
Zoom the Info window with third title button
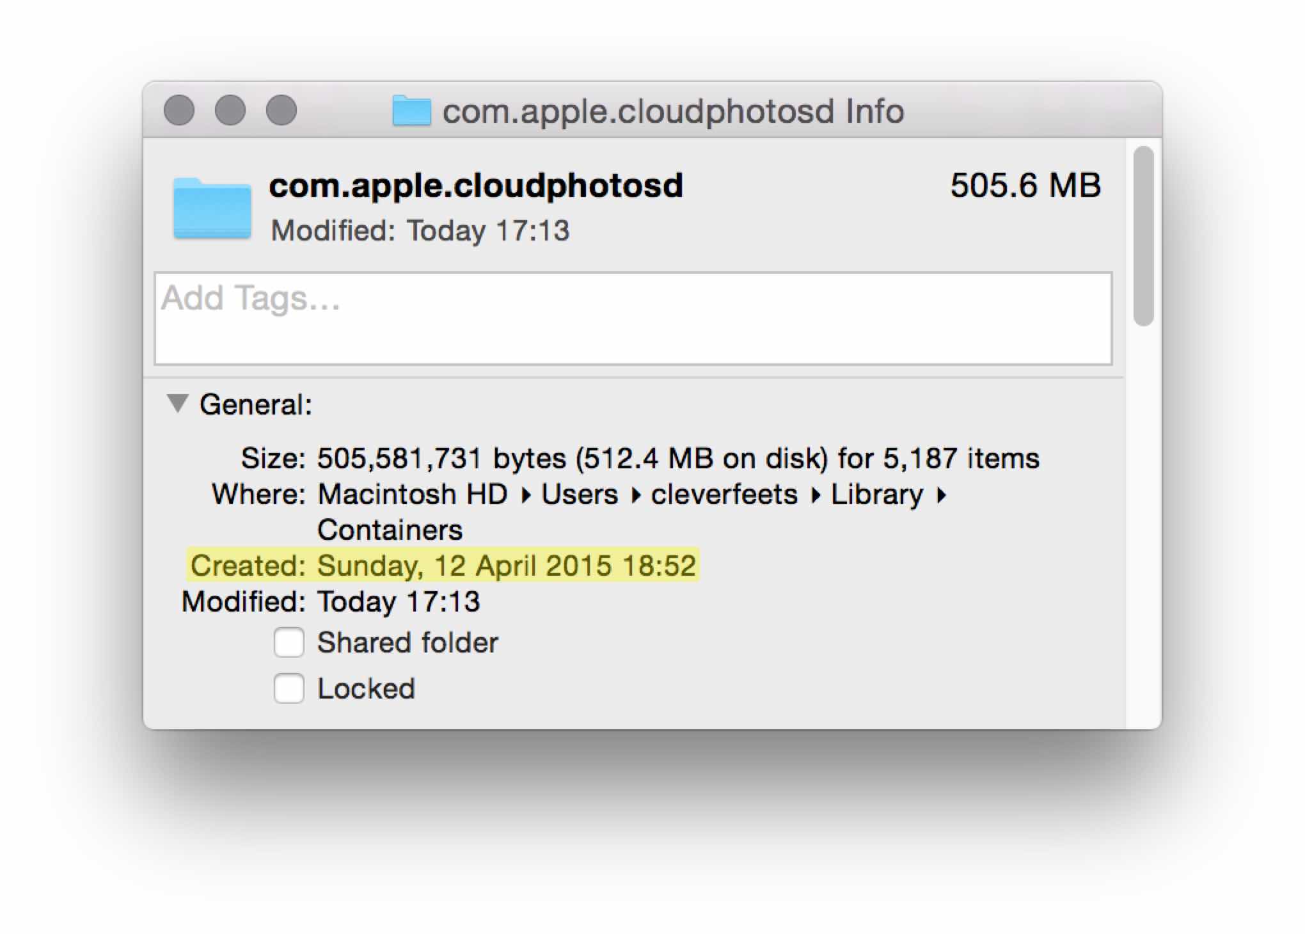point(281,111)
